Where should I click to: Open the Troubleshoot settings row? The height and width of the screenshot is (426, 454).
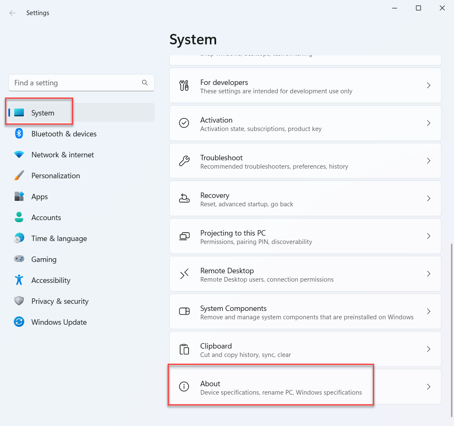tap(305, 161)
